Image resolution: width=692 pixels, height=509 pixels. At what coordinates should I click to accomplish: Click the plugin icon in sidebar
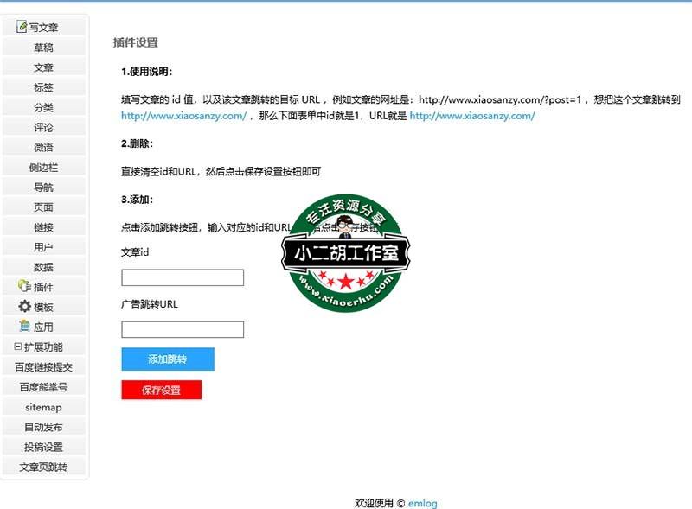click(24, 286)
